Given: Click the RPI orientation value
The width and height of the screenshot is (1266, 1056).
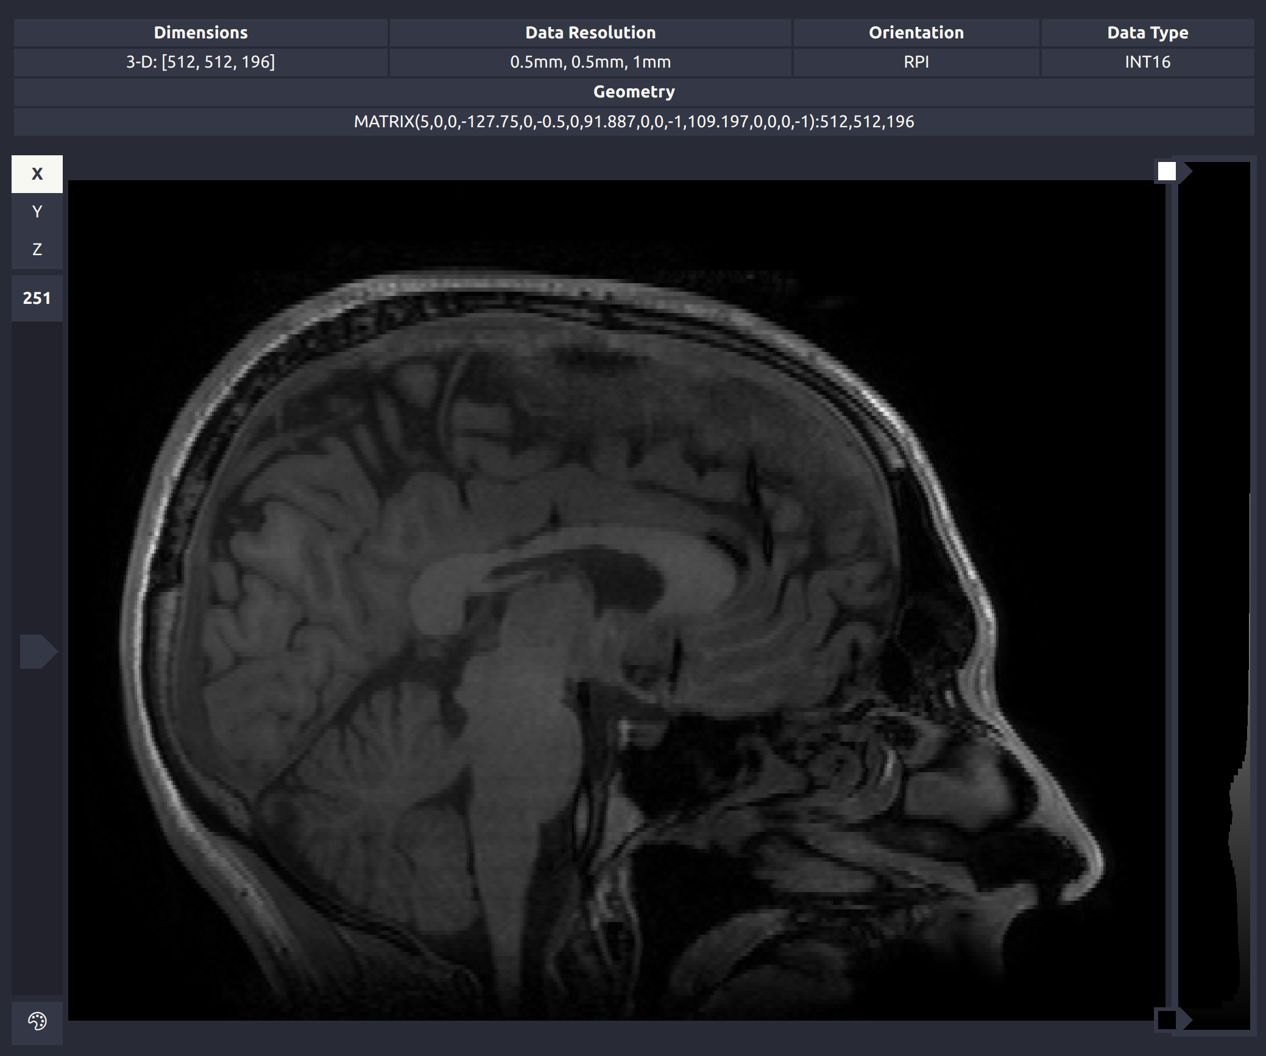Looking at the screenshot, I should (x=916, y=62).
